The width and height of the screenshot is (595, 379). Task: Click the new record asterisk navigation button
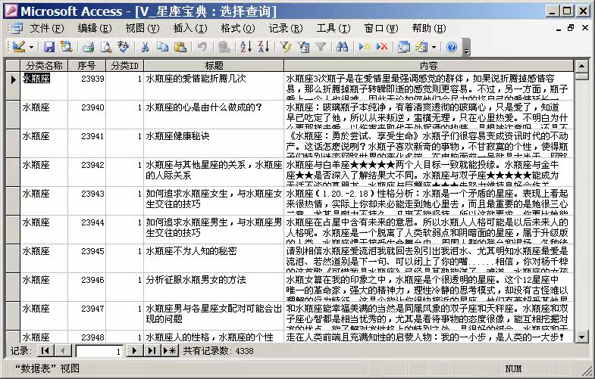click(170, 350)
